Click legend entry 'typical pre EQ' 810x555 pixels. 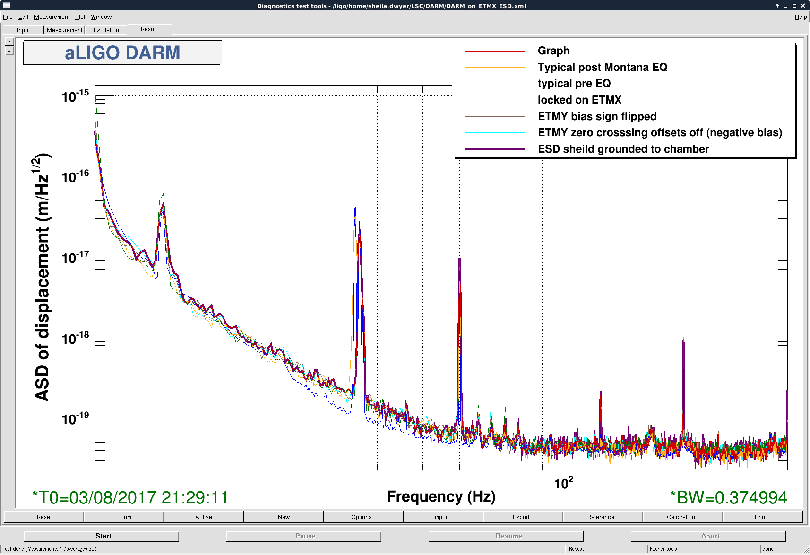click(574, 84)
